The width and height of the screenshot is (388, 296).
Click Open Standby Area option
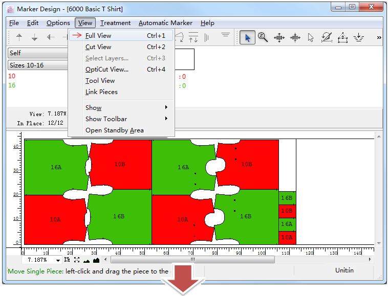[x=114, y=130]
